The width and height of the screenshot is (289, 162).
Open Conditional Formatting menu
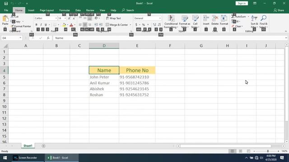click(x=171, y=22)
